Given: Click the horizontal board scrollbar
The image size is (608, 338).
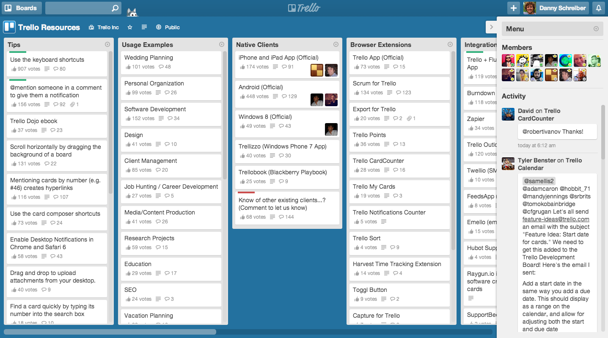Looking at the screenshot, I should 110,332.
